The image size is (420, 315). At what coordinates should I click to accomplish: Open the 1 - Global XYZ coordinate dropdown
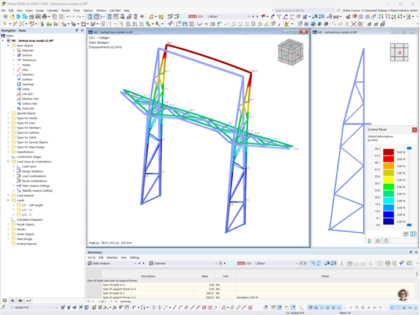56,308
